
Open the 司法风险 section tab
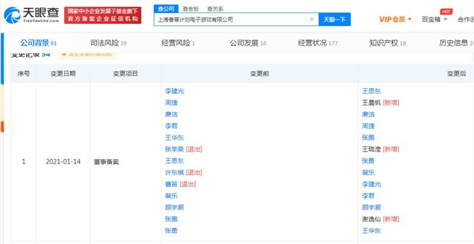(108, 43)
